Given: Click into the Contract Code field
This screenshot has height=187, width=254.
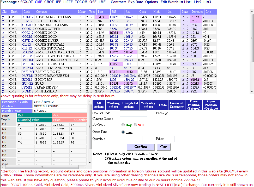Looking at the screenshot, I should tap(133, 114).
